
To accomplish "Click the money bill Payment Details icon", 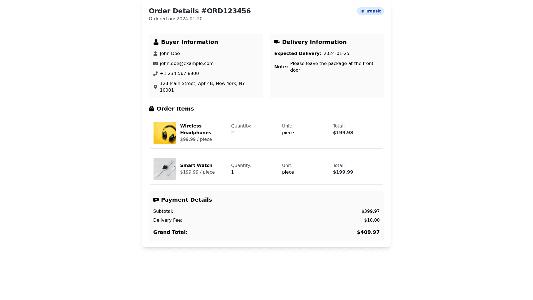I will 156,200.
